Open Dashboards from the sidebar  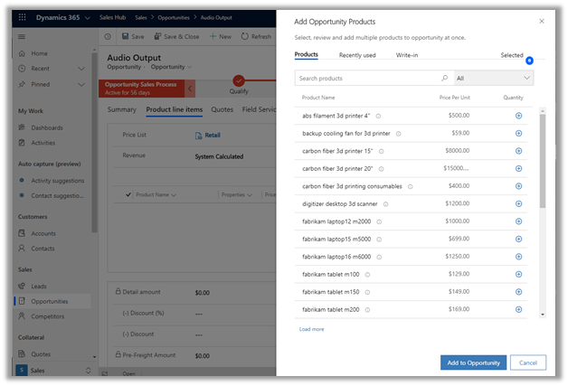tap(47, 127)
